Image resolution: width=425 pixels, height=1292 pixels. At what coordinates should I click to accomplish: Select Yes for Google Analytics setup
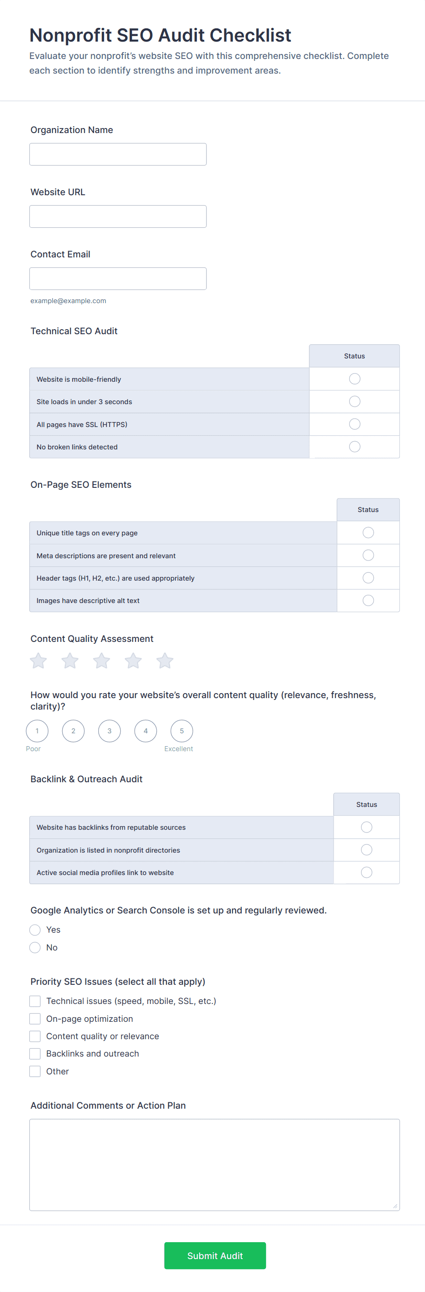[35, 930]
